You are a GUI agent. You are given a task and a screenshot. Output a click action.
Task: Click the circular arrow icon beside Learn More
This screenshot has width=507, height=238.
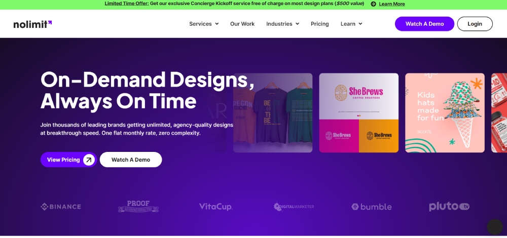pos(374,4)
